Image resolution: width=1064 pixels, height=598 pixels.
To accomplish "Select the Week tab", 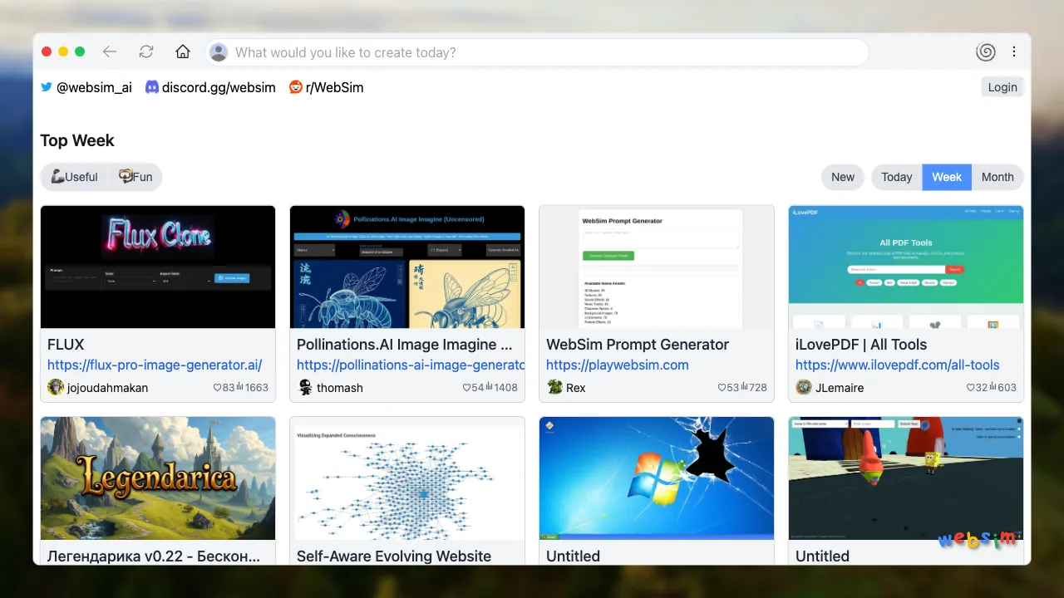I will pyautogui.click(x=947, y=177).
